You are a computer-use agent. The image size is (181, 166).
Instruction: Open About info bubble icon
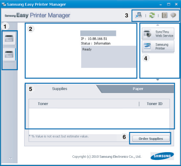tap(173, 15)
